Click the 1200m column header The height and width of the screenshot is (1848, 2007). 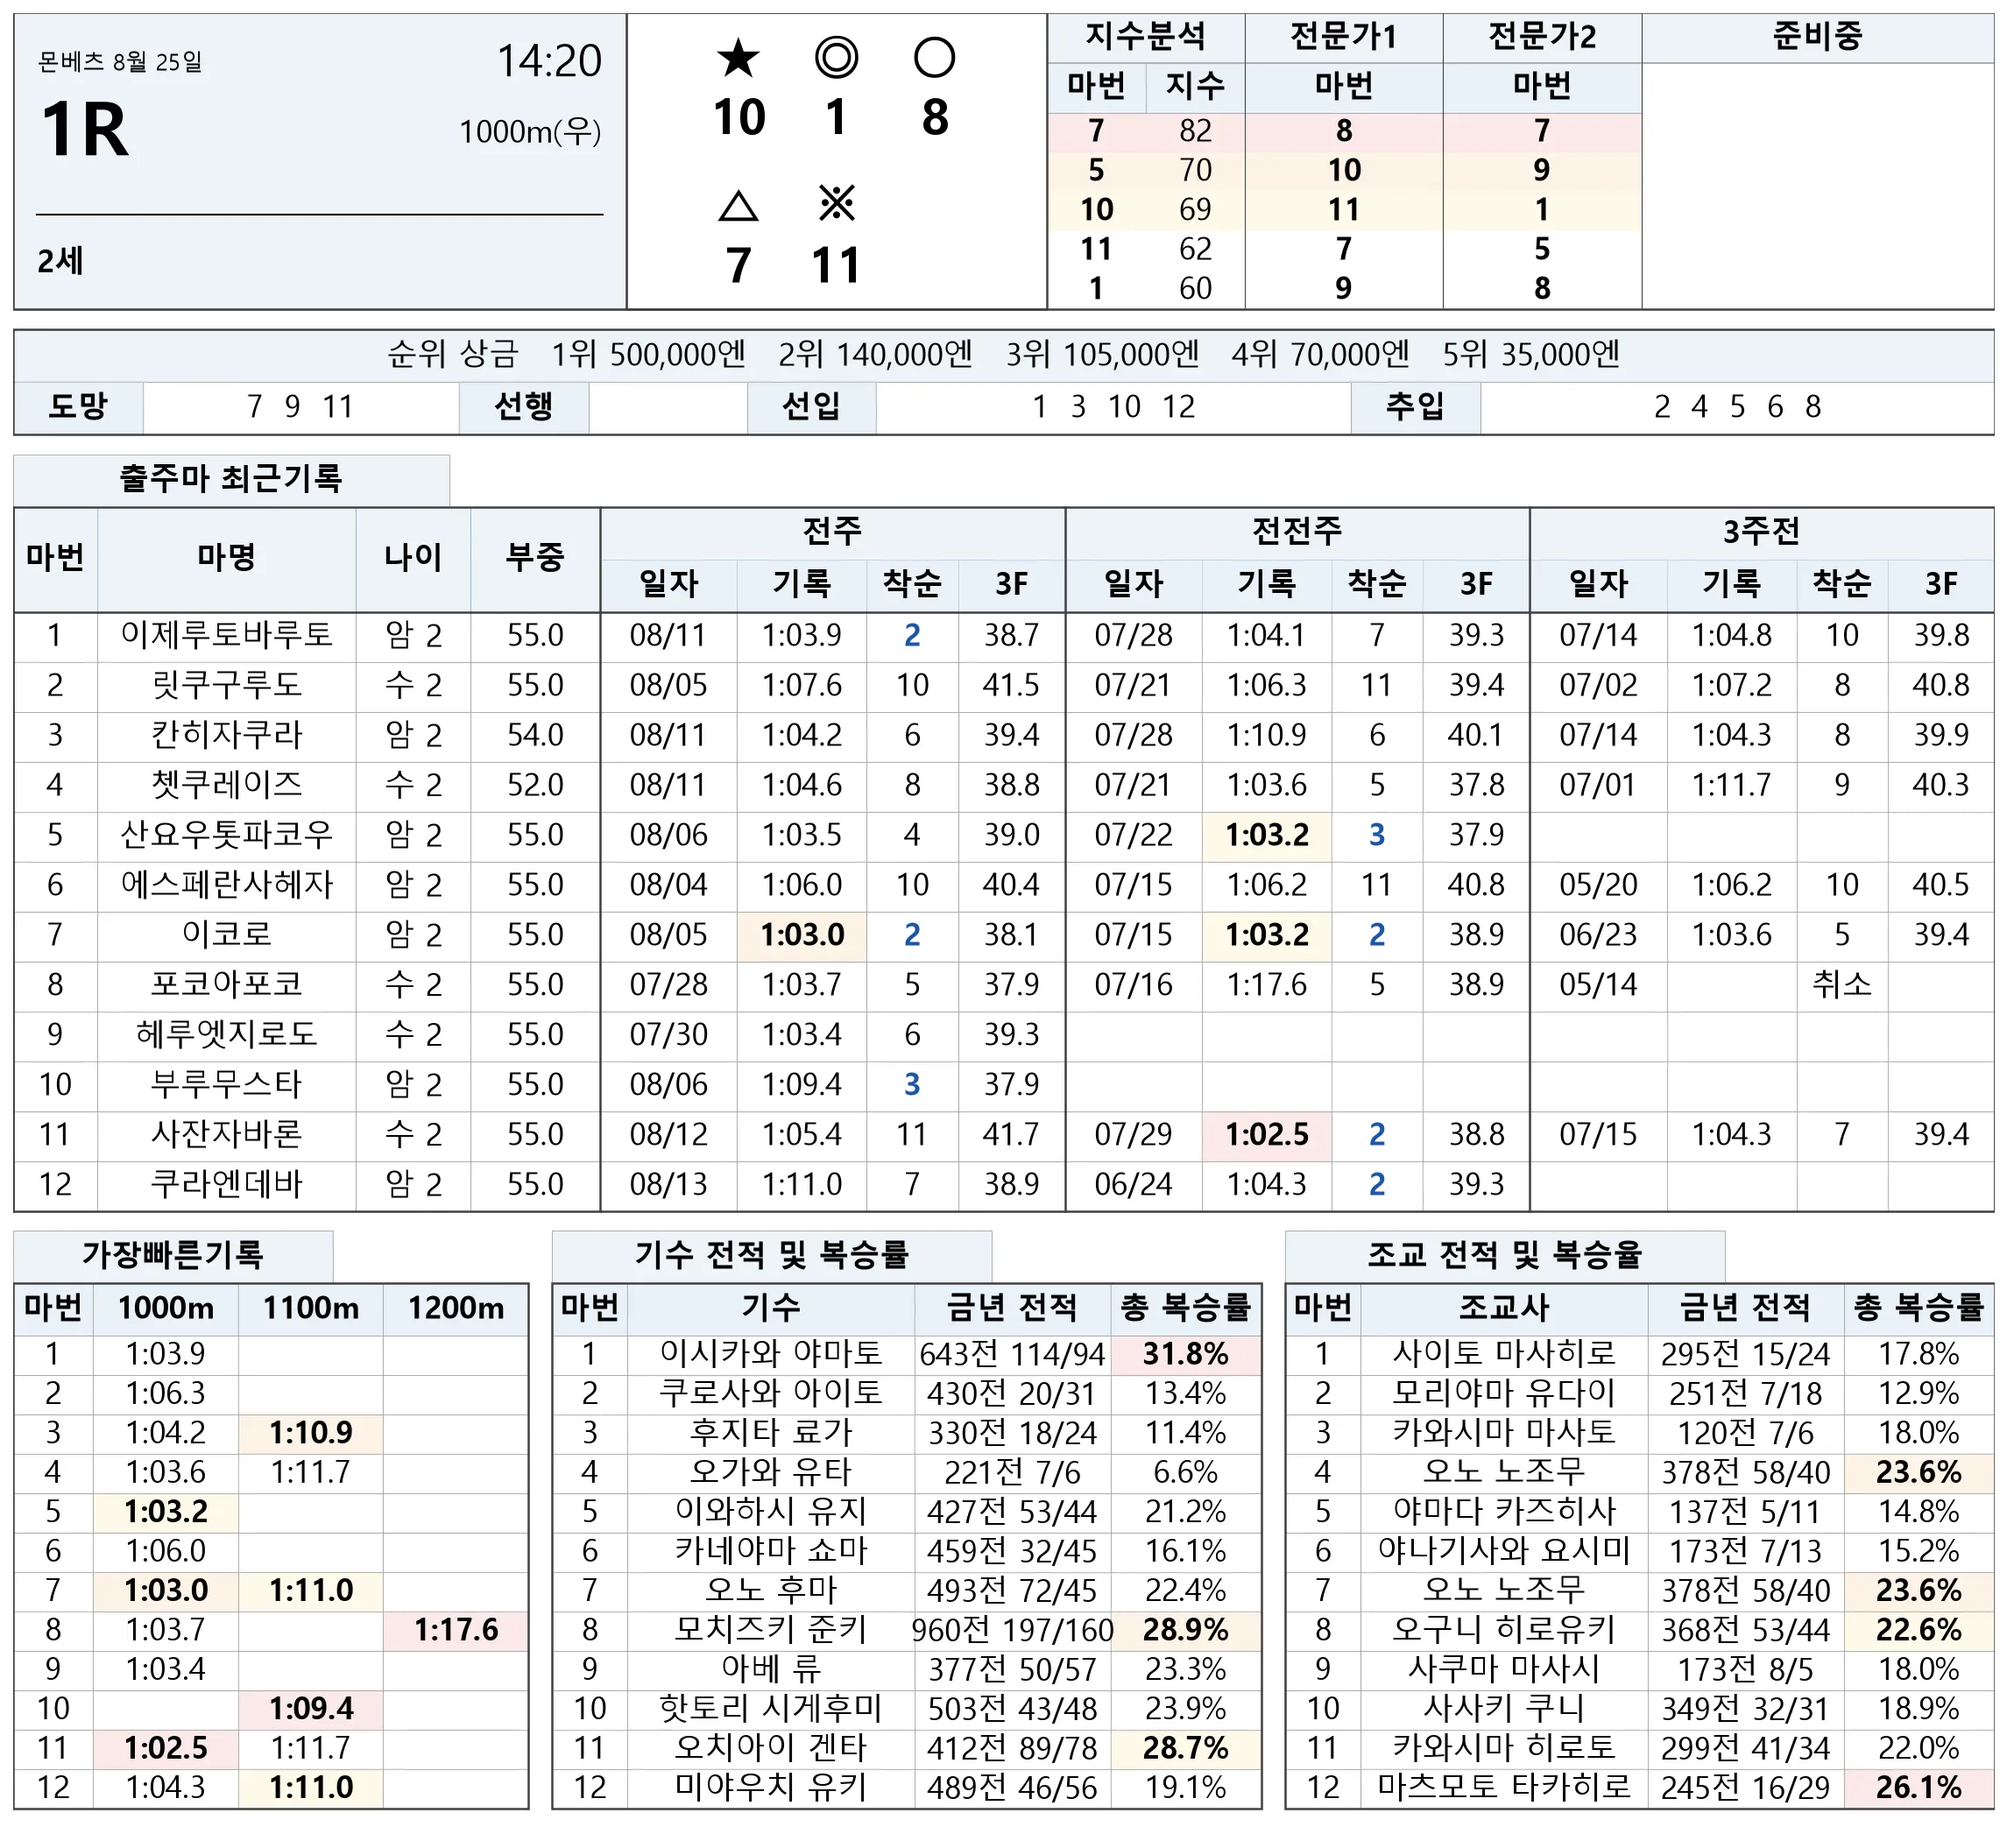pyautogui.click(x=456, y=1308)
